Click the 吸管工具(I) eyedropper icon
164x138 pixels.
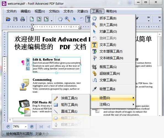coord(95,89)
